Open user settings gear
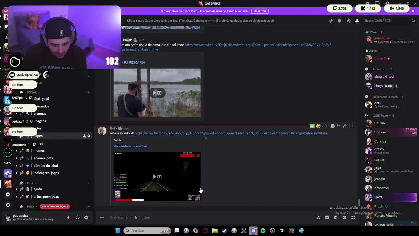This screenshot has height=236, width=419. 86,217
